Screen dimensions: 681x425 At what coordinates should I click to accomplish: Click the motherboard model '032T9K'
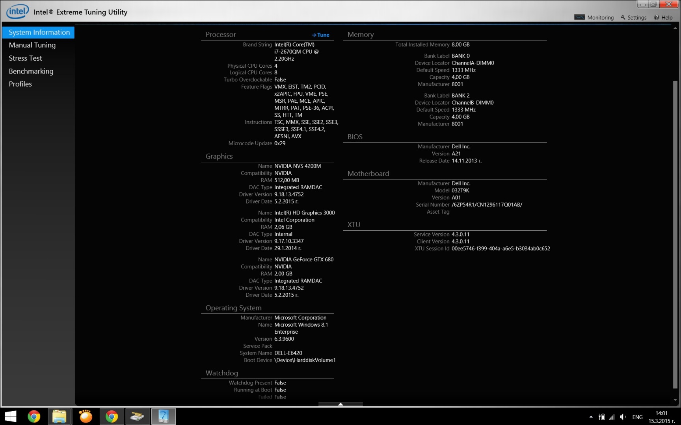[460, 190]
